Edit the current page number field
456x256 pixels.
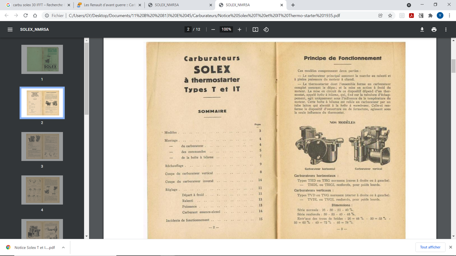point(188,30)
